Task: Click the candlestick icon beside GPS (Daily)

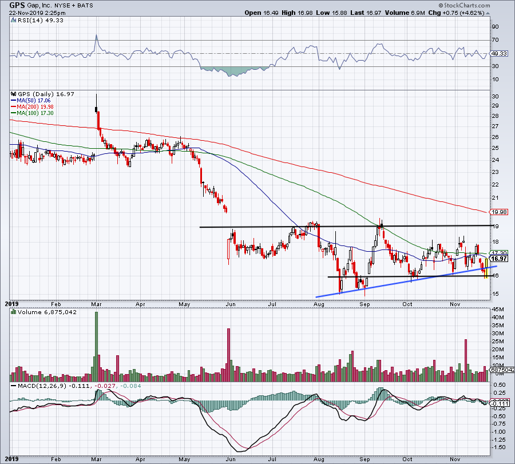Action: pos(14,94)
